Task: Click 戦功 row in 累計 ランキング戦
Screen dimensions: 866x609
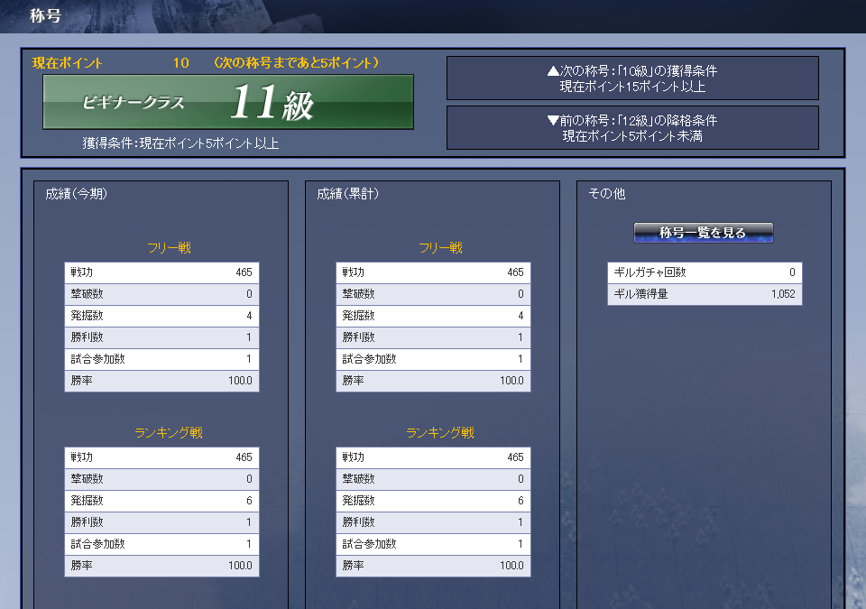Action: point(434,457)
